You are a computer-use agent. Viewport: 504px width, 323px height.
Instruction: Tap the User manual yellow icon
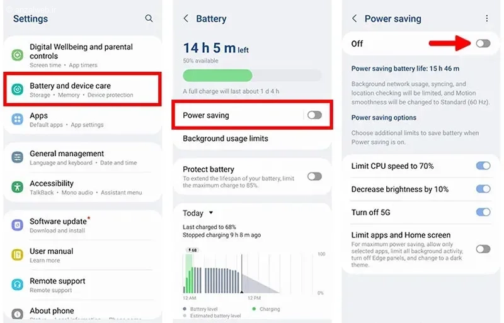[18, 255]
